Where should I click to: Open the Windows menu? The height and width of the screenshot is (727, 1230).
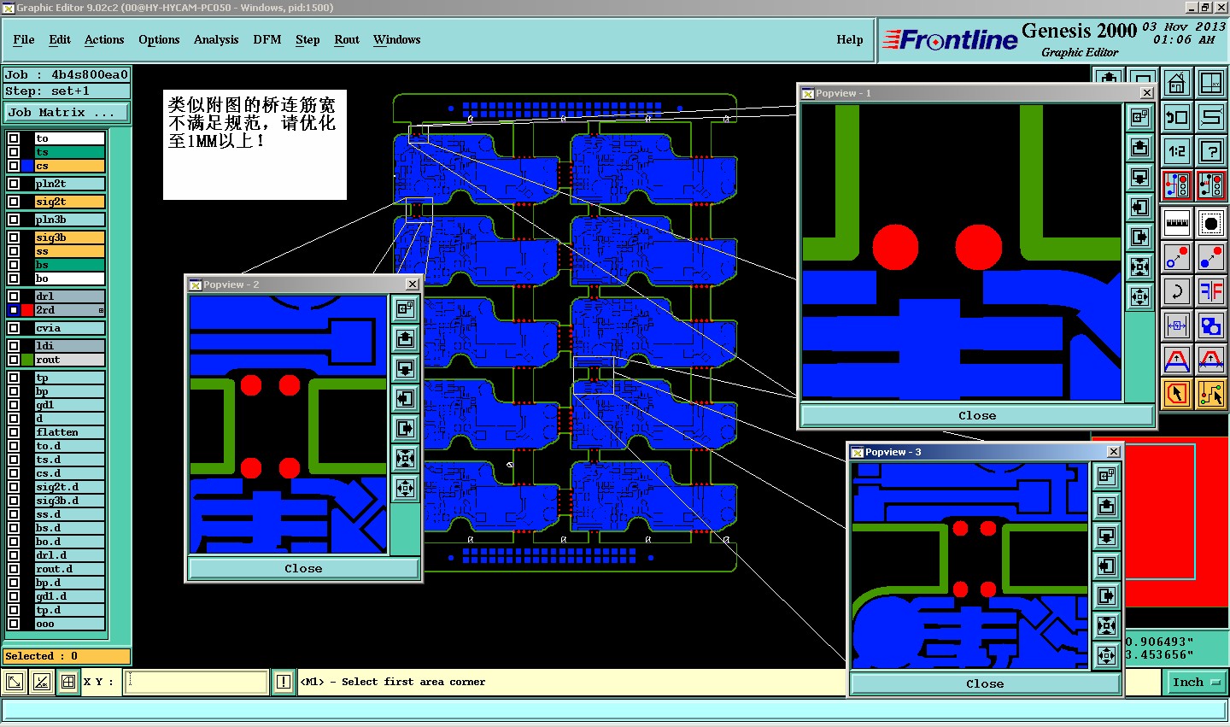[397, 39]
